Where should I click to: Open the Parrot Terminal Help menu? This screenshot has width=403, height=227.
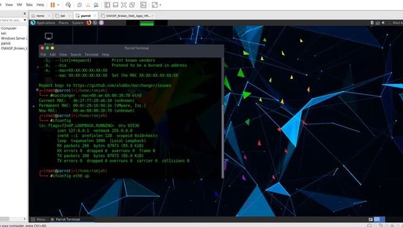[x=105, y=55]
